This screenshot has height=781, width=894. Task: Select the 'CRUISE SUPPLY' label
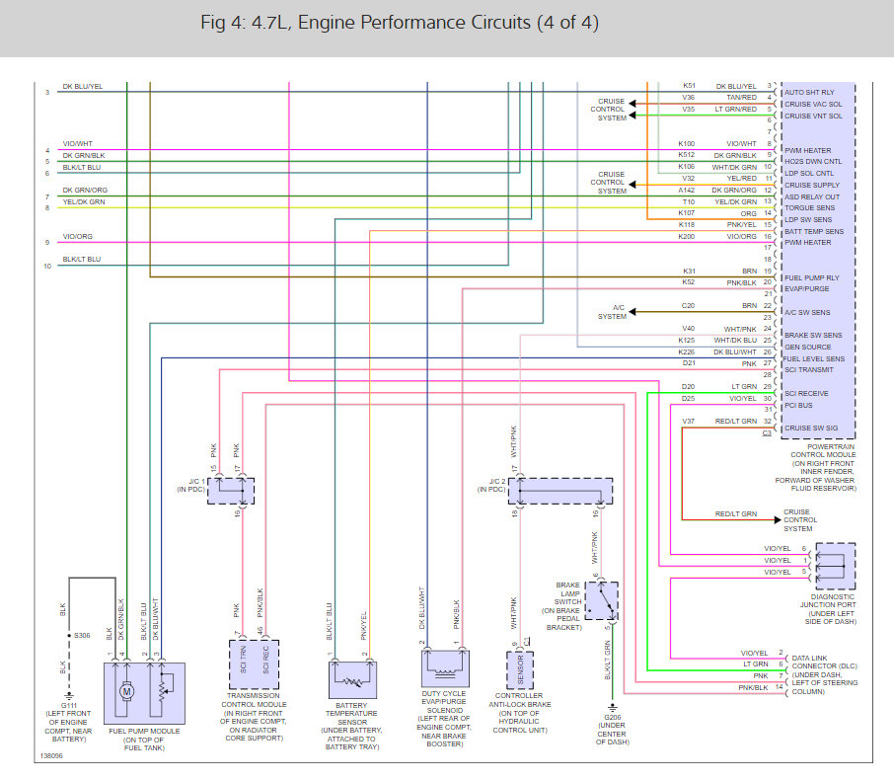coord(812,186)
